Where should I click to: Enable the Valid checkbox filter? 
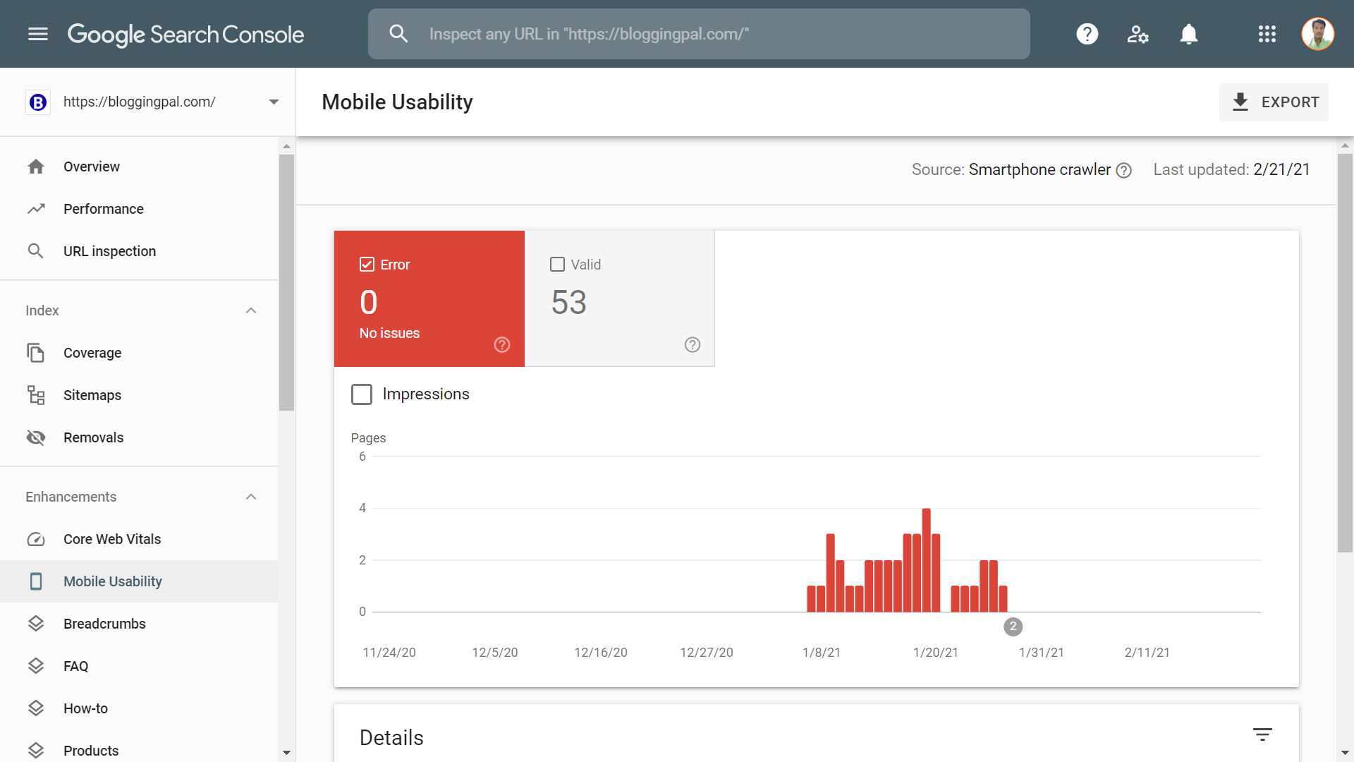point(557,265)
